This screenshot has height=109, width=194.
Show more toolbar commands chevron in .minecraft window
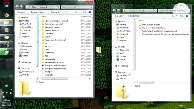click(x=66, y=12)
